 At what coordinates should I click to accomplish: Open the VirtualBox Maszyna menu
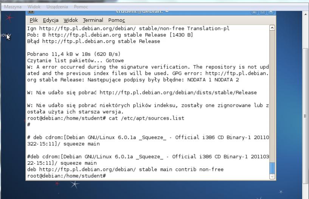(x=12, y=7)
